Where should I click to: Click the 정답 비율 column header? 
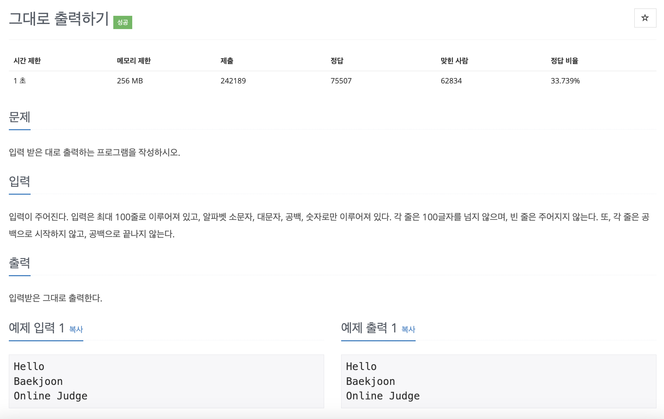coord(565,61)
